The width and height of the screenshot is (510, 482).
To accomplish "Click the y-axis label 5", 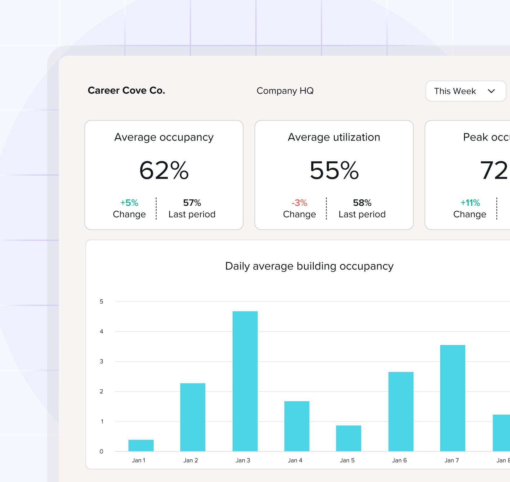I will (102, 301).
